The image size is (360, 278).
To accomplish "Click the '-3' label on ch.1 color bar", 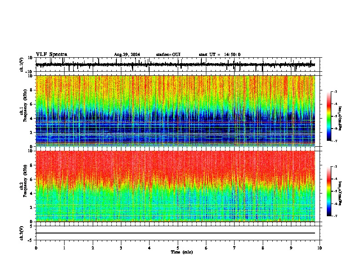I will tap(335, 91).
